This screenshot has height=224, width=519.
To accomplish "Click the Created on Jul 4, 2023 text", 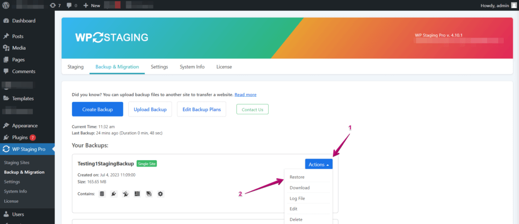I will pos(106,175).
